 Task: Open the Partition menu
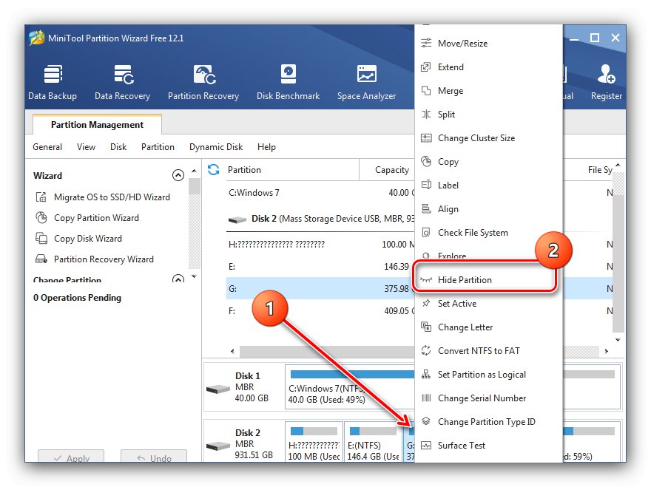(x=158, y=147)
